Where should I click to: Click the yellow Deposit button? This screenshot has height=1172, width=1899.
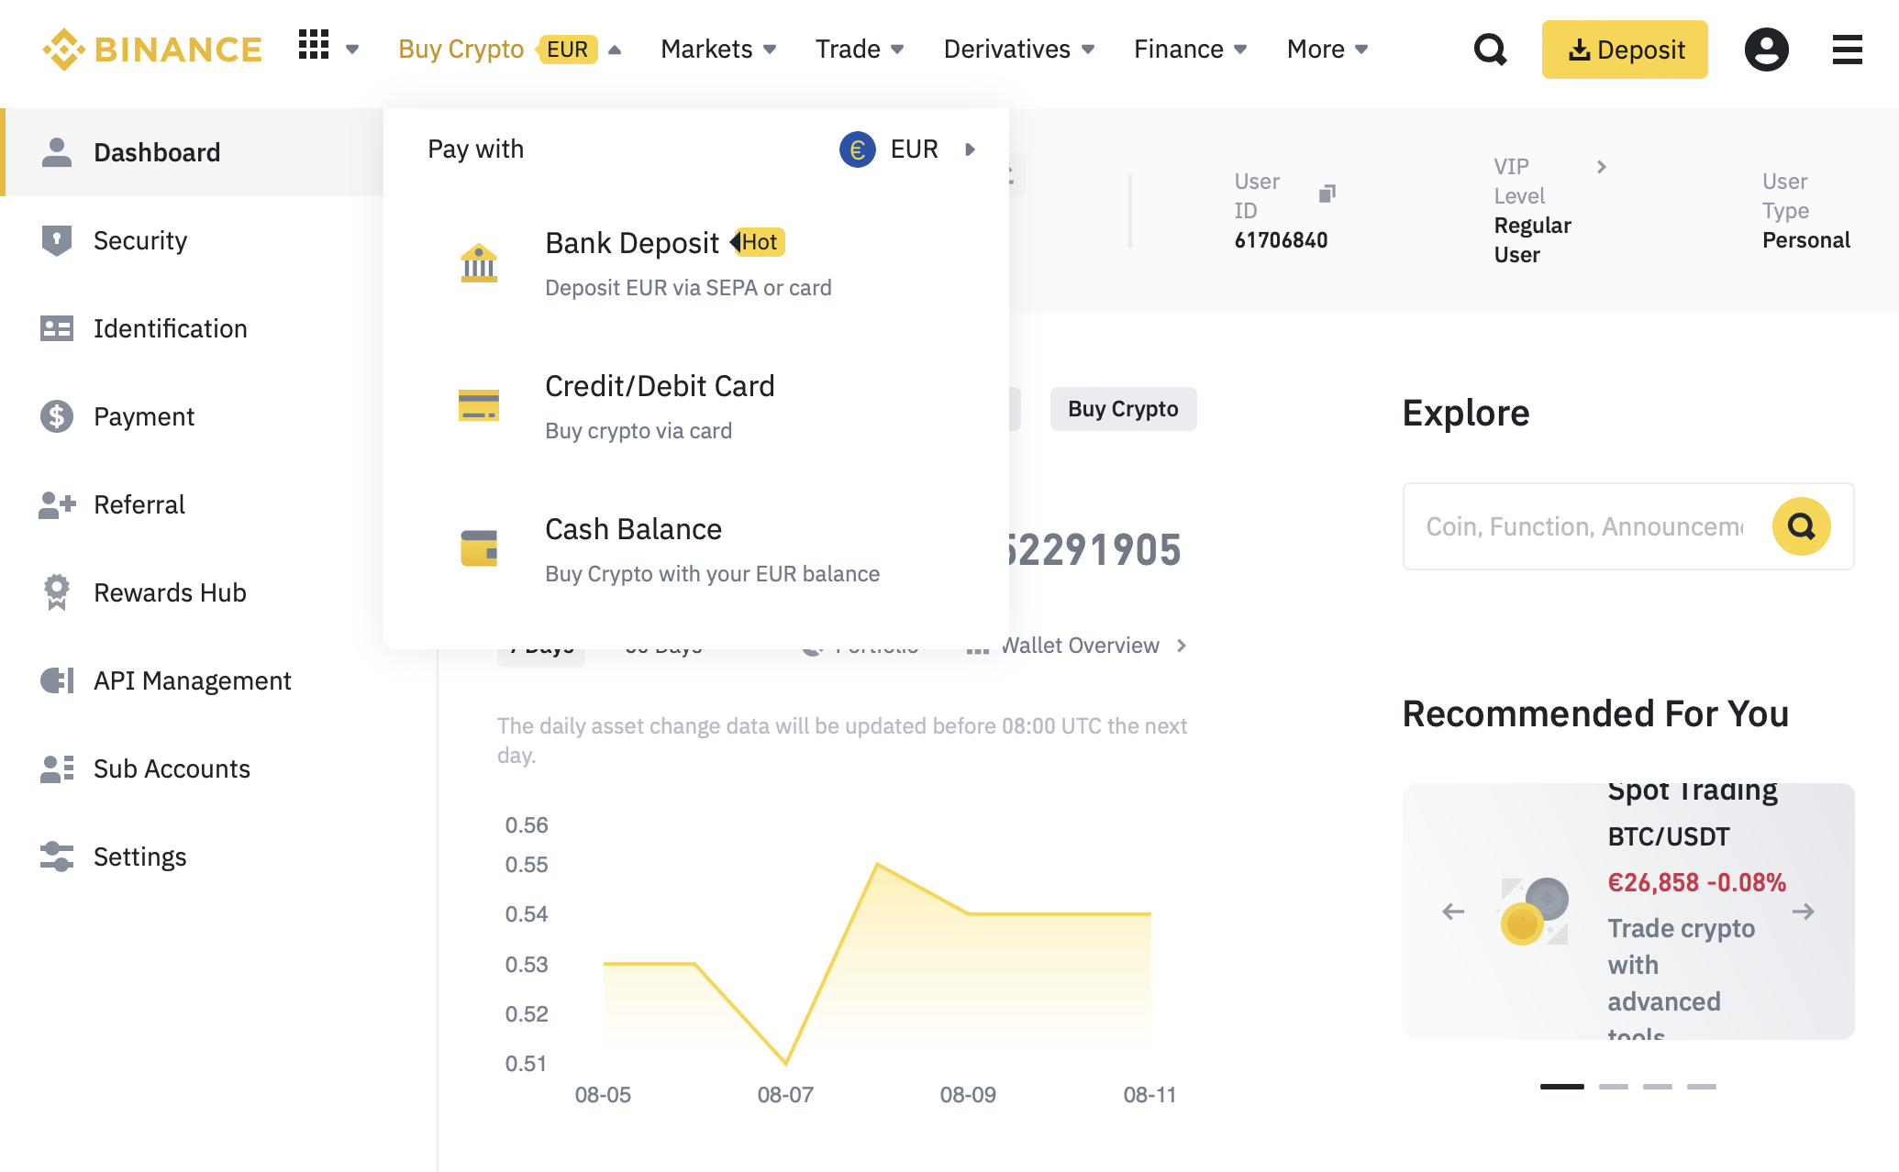1624,50
